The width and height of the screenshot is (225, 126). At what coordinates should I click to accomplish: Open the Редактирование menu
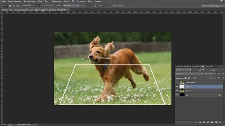coord(14,1)
